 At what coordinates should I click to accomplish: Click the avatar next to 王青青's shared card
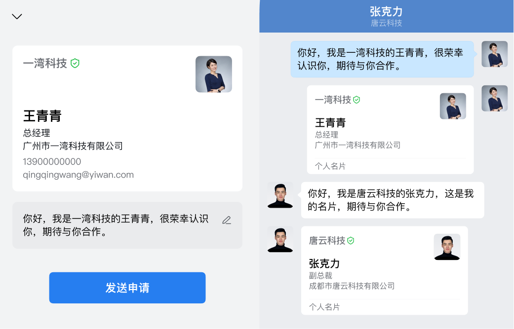coord(495,98)
